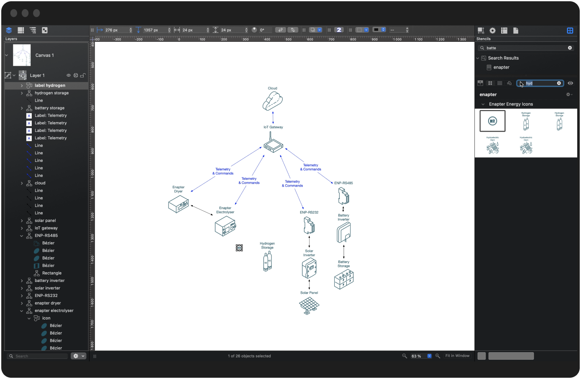Click the zoom out magnifier
The image size is (581, 379).
[404, 356]
